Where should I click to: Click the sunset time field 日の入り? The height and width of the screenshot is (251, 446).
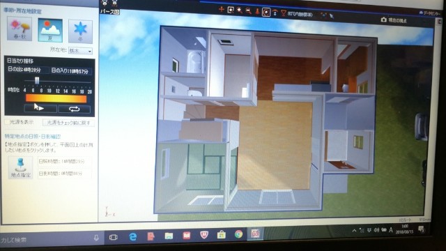pos(70,71)
